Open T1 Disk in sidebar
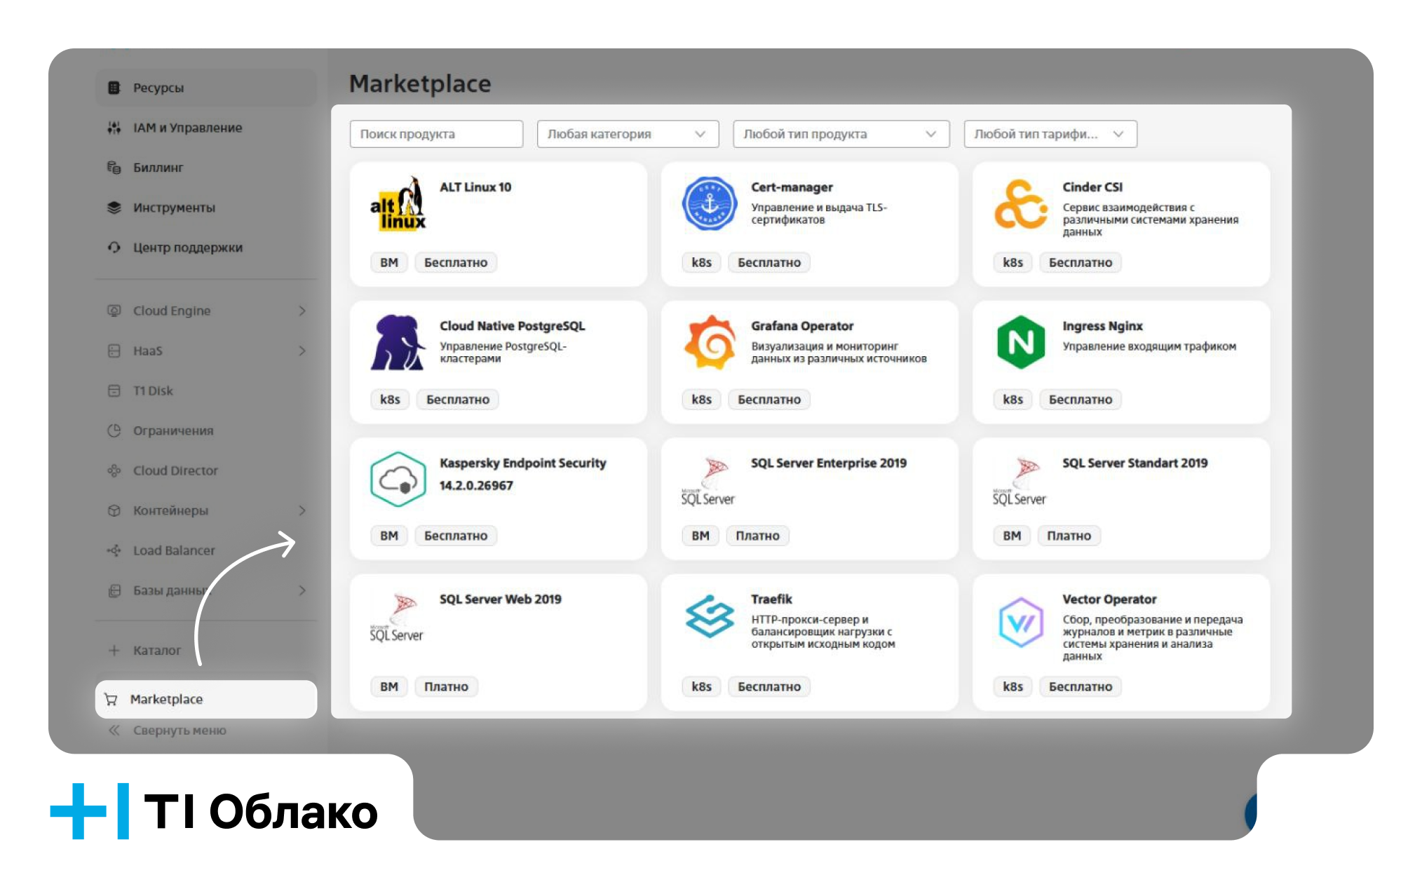 [x=153, y=391]
